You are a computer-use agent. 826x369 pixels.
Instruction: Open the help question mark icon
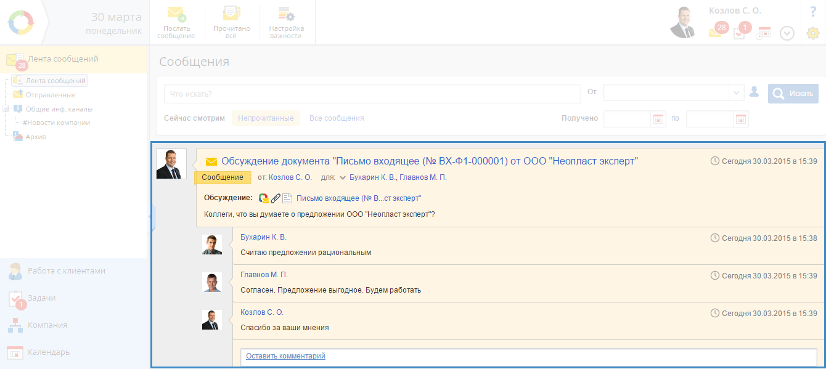click(x=812, y=12)
